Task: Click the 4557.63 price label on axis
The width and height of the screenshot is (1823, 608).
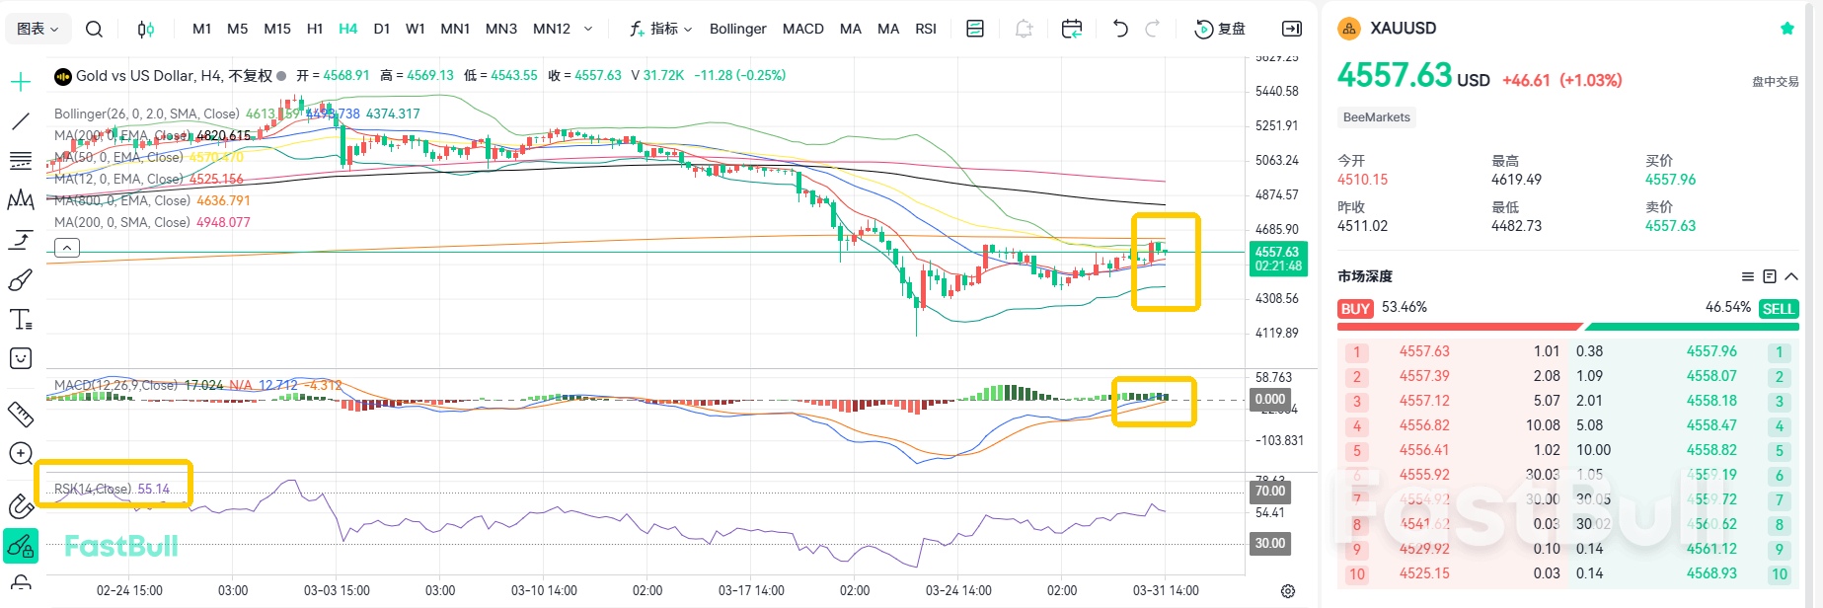Action: 1277,259
